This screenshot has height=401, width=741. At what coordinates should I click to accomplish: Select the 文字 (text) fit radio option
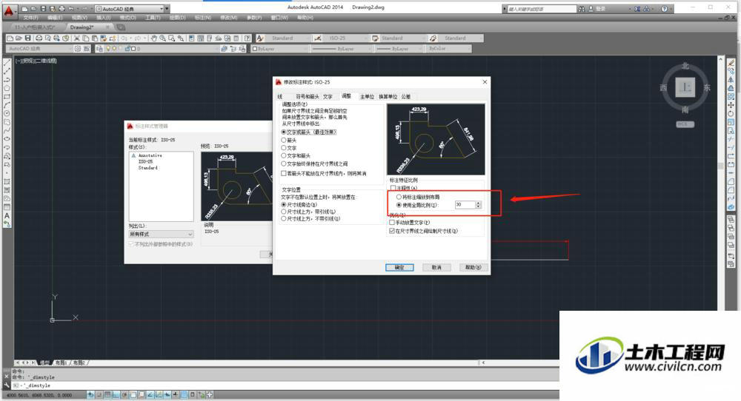coord(284,148)
